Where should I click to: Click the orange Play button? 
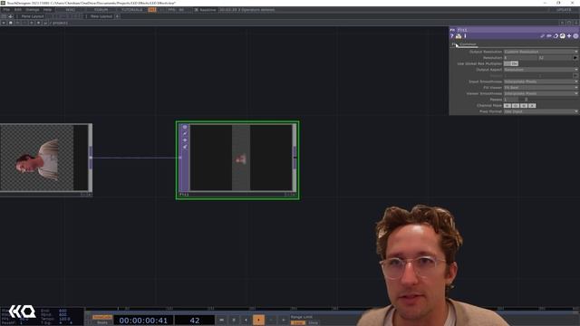point(258,320)
